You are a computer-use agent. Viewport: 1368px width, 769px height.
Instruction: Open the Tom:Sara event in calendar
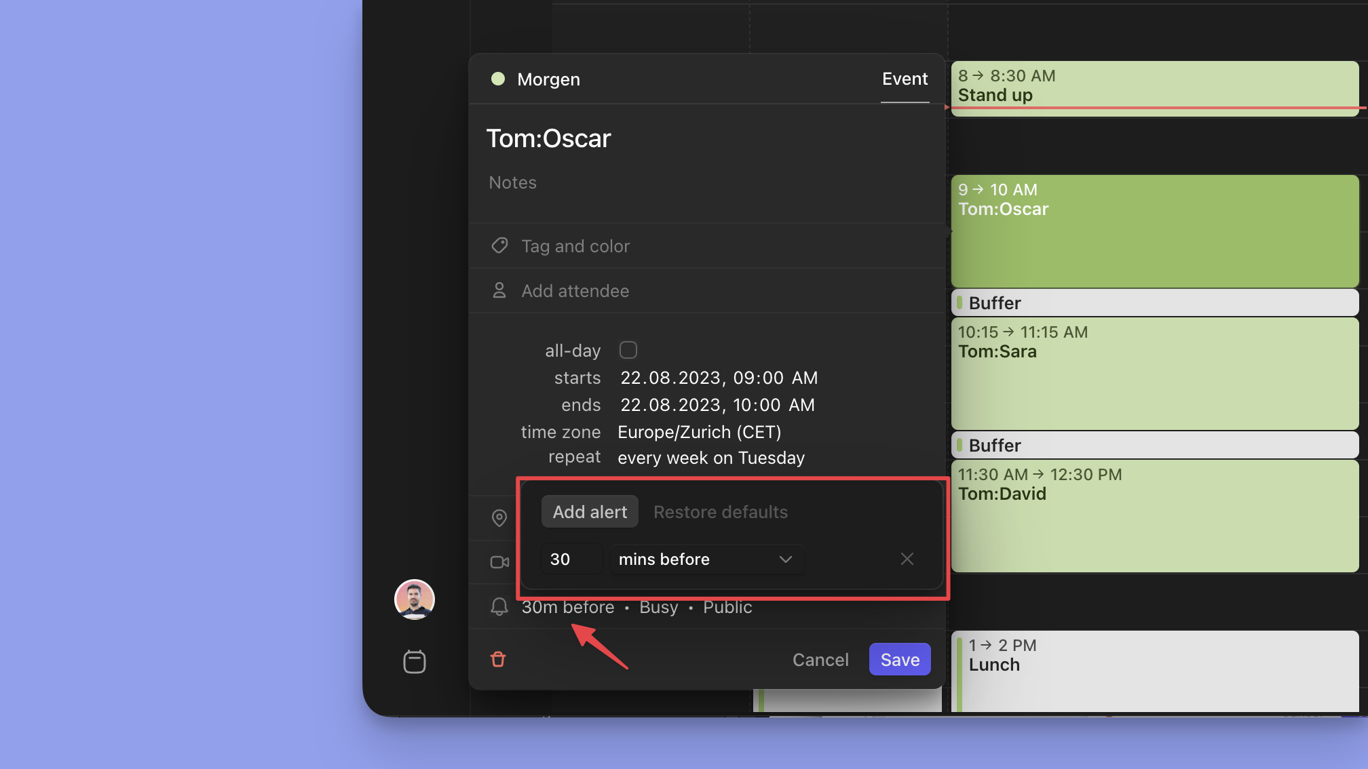click(1154, 373)
